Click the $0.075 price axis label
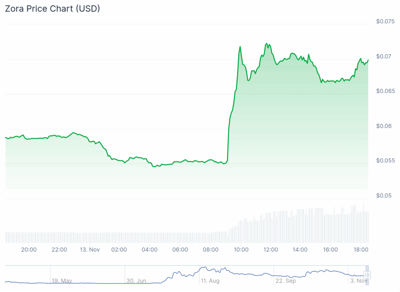This screenshot has height=292, width=400. 385,21
